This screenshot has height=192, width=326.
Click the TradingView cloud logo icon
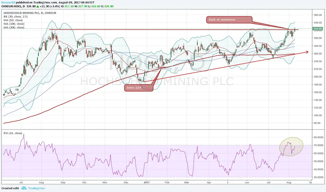click(24, 188)
